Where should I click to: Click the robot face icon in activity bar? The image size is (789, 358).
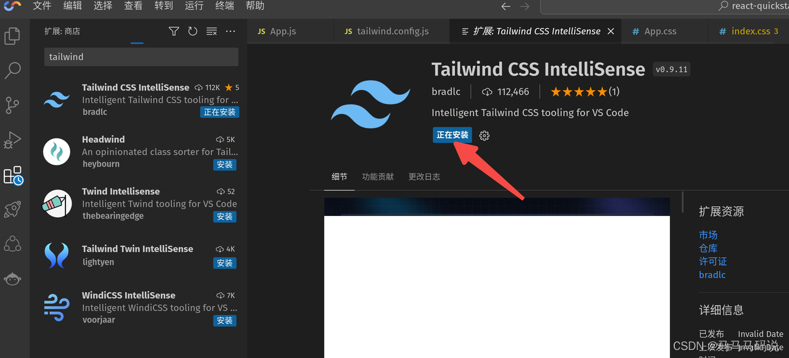point(12,279)
